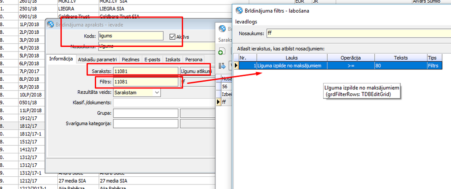Click the '10LP/2018' row in background list

coord(32,95)
